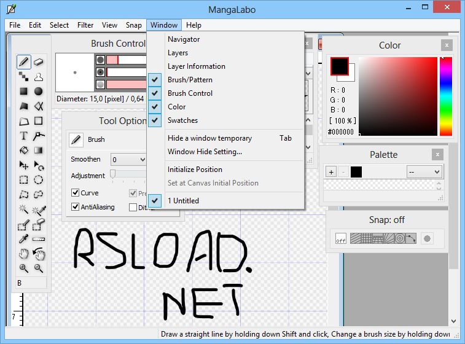Select the dot pixel pattern tool

[x=24, y=77]
